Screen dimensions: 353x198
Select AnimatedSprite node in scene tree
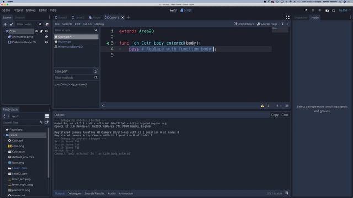23,37
